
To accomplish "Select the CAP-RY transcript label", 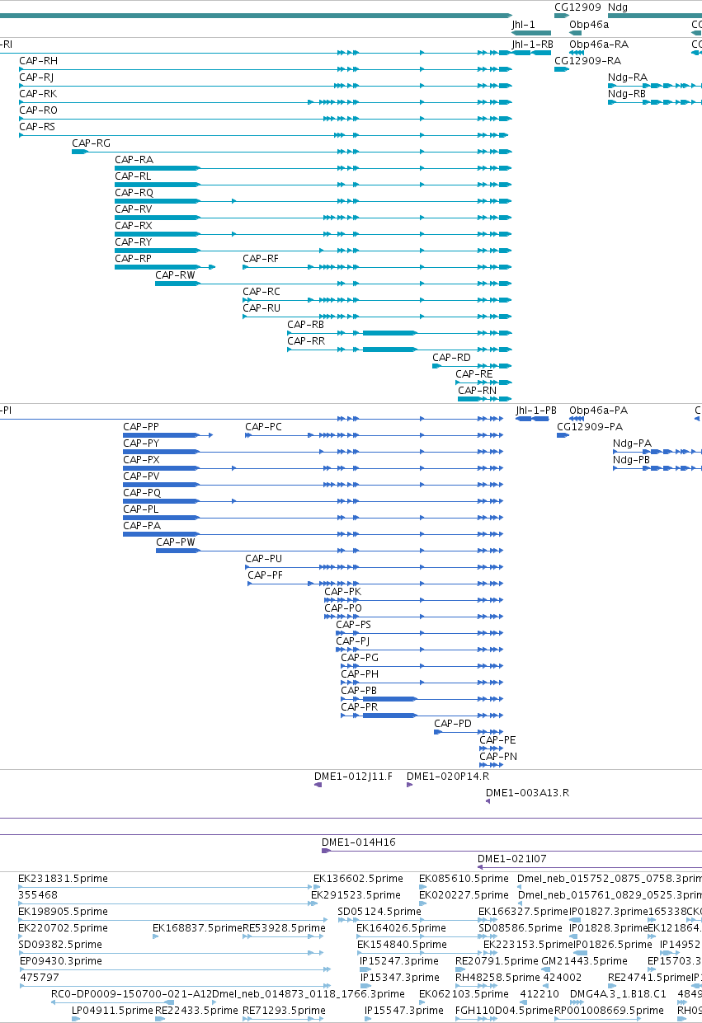I will coord(134,242).
